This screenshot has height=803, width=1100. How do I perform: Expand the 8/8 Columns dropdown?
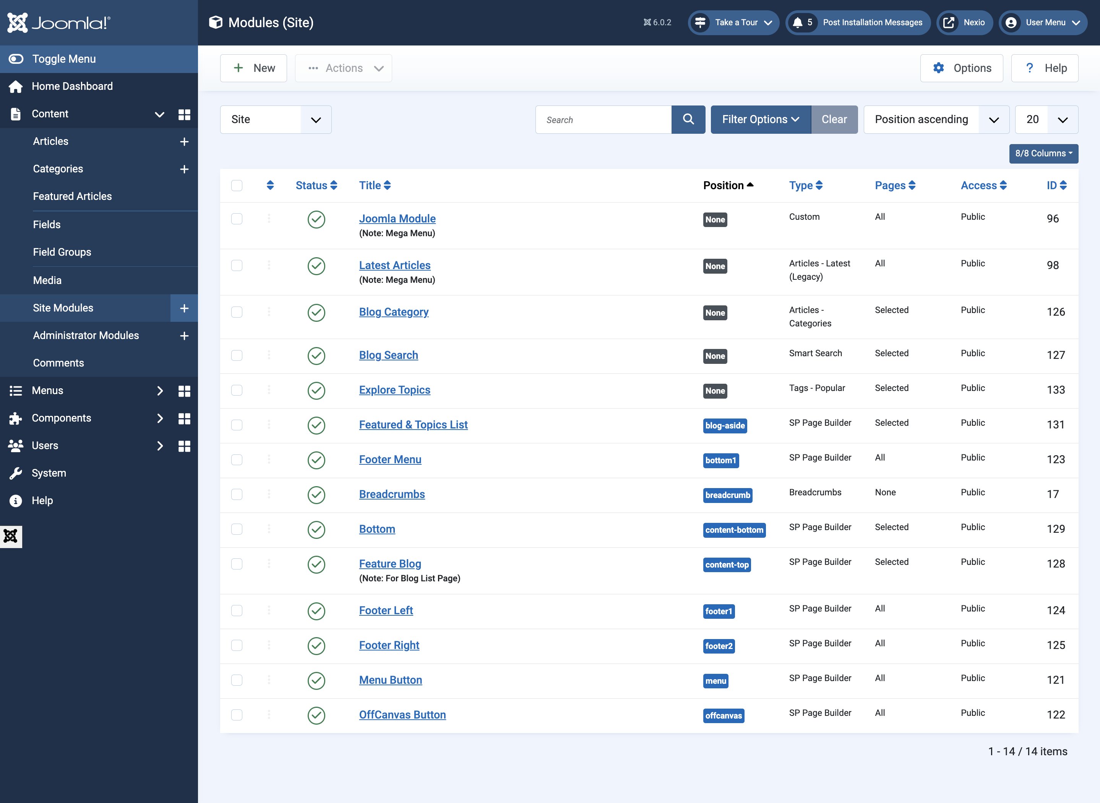[1043, 153]
